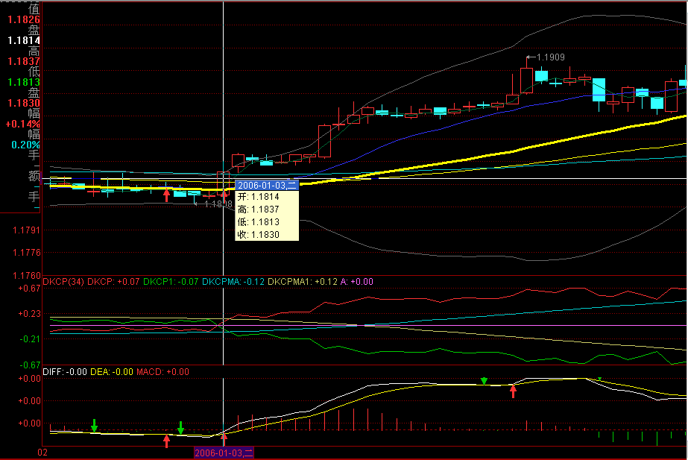Screen dimensions: 688x460
Task: Click the high price 高: 1.1837 in tooltip
Action: point(258,209)
